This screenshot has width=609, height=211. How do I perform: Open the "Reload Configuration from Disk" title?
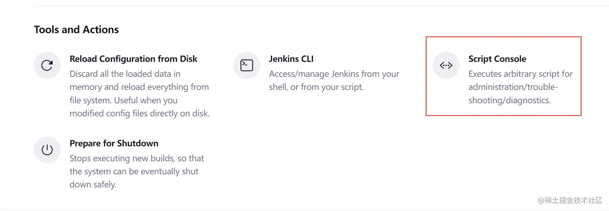click(133, 59)
